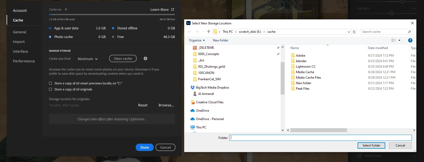Cancel the folder selection dialog
The image size is (424, 162).
click(x=400, y=145)
